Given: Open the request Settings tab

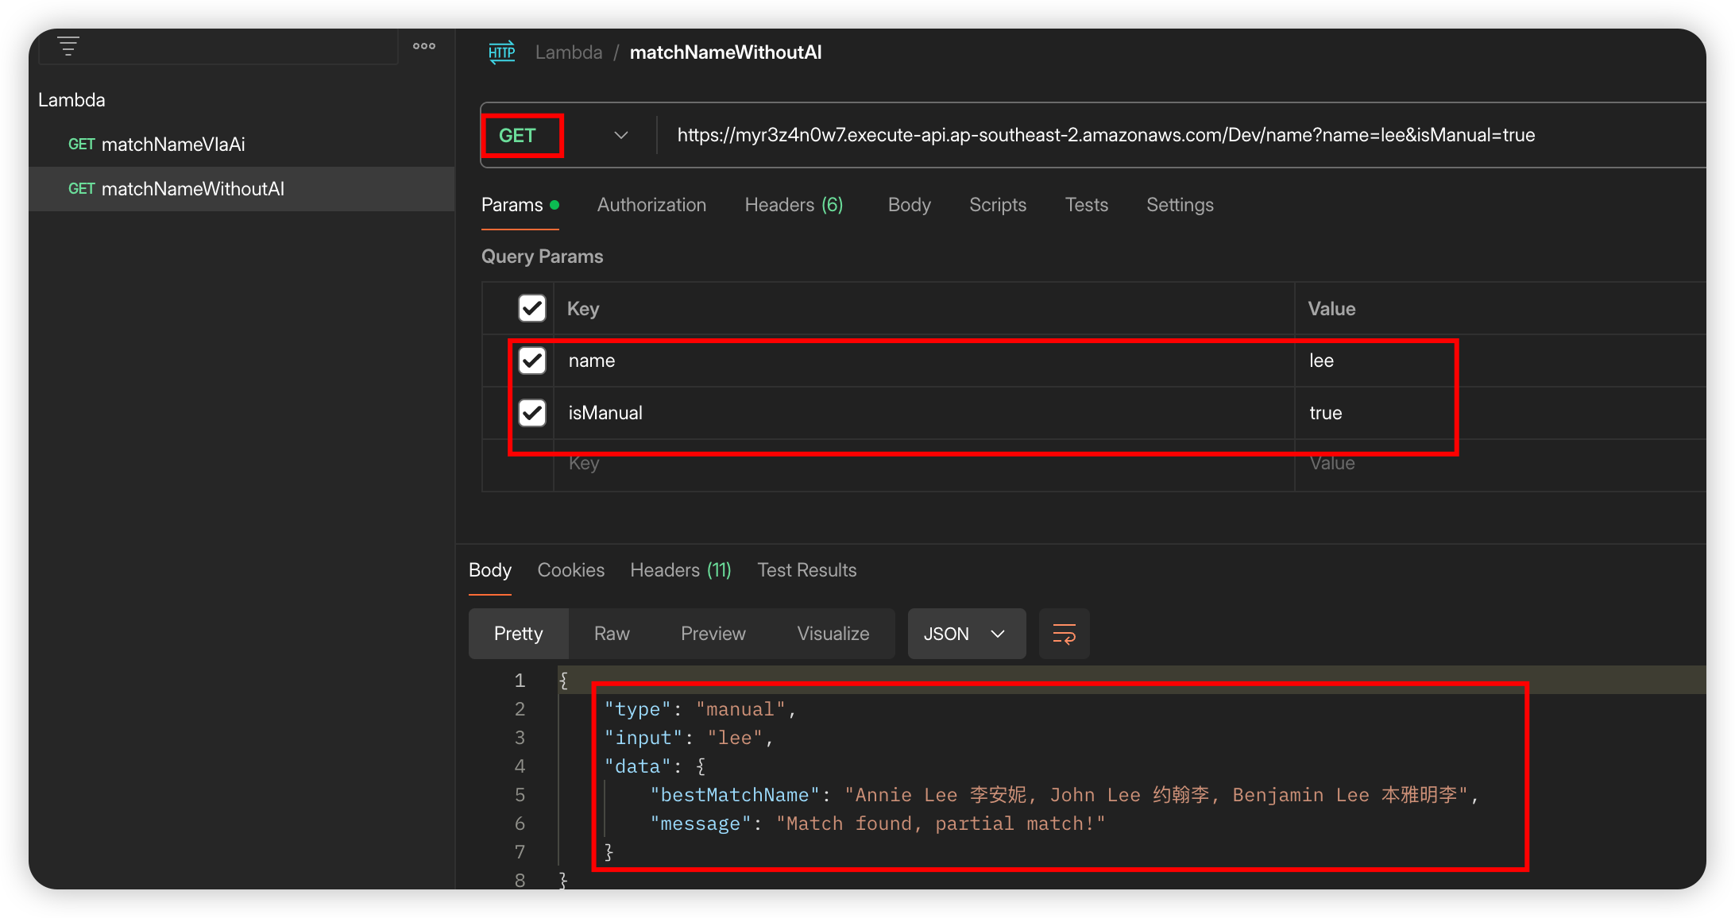Looking at the screenshot, I should coord(1180,205).
